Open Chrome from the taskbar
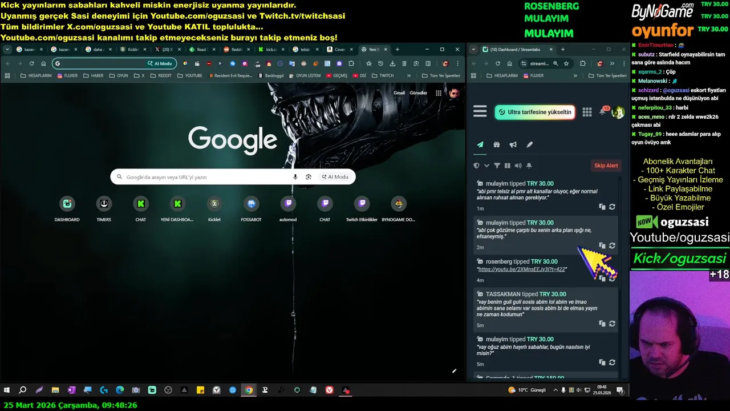The image size is (730, 411). [249, 390]
